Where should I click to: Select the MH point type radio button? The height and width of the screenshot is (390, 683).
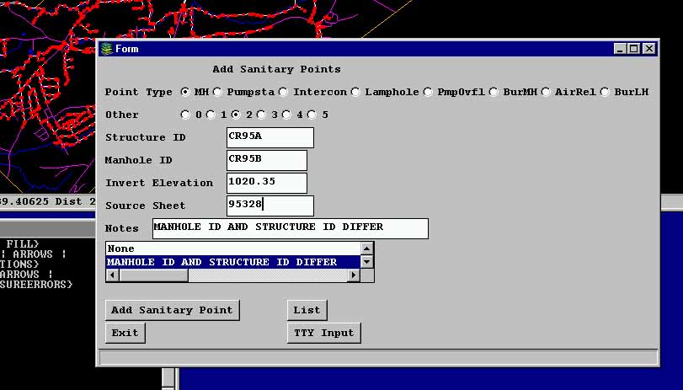(185, 92)
